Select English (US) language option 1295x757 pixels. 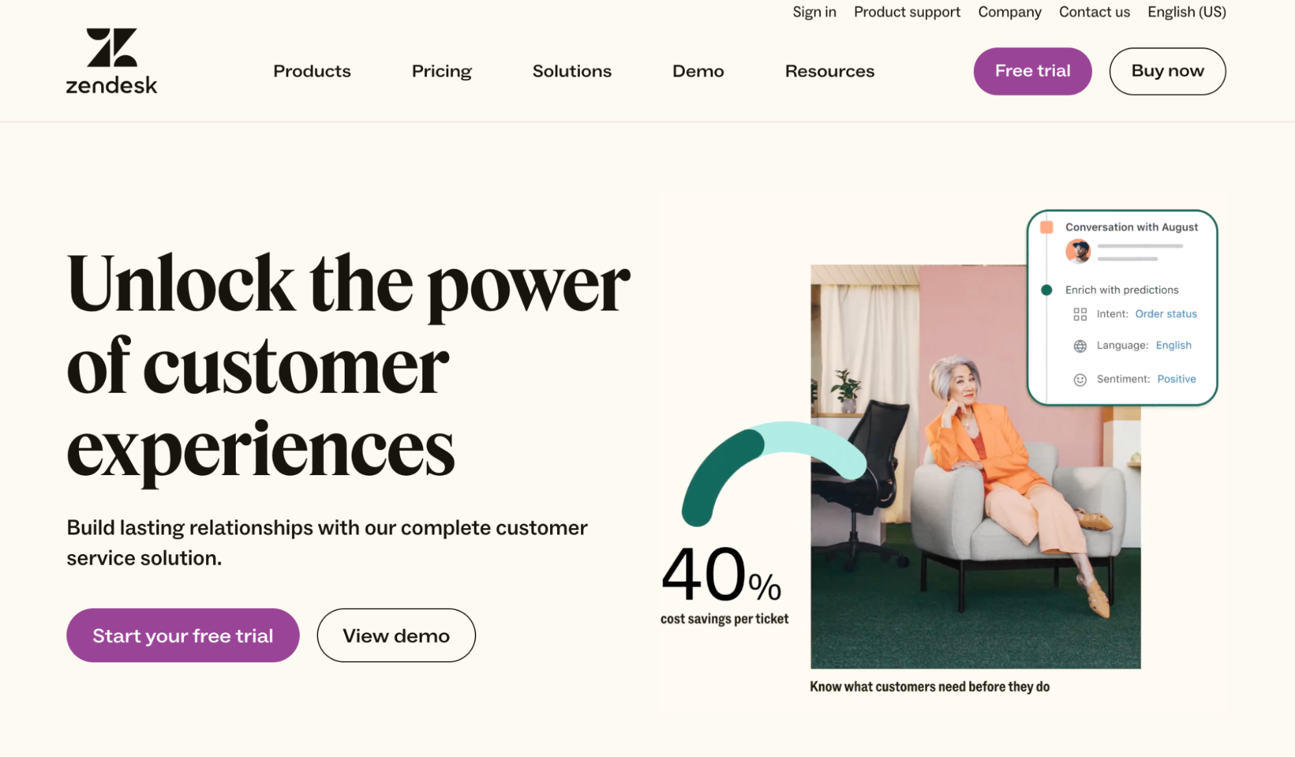[x=1187, y=12]
